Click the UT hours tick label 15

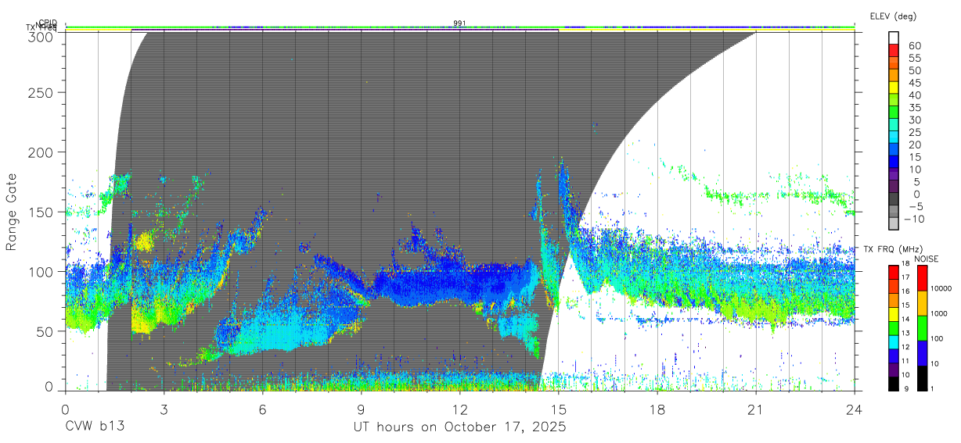pyautogui.click(x=559, y=409)
